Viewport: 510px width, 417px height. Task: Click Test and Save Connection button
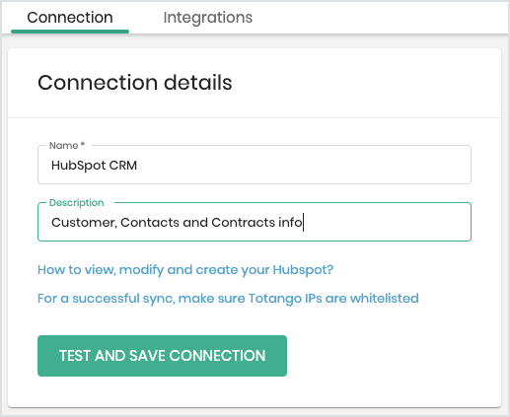(x=162, y=356)
